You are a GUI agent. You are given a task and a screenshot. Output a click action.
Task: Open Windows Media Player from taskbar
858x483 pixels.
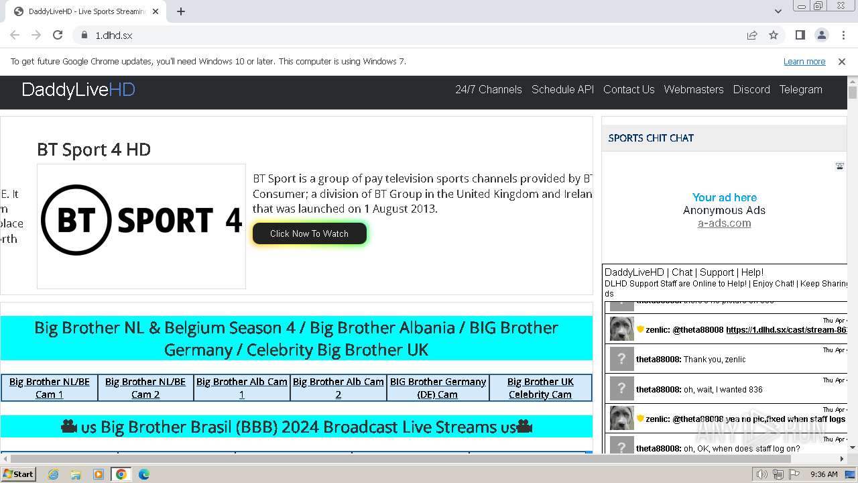pos(99,474)
